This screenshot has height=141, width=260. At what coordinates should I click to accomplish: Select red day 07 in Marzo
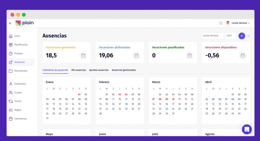(x=154, y=99)
